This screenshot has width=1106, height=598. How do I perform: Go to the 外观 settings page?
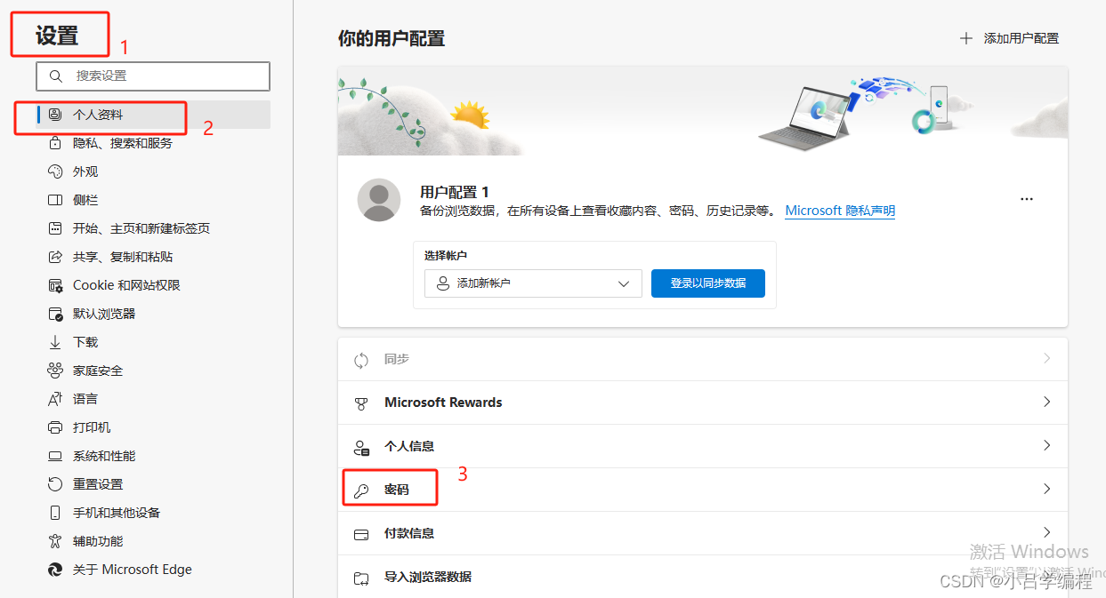coord(154,171)
